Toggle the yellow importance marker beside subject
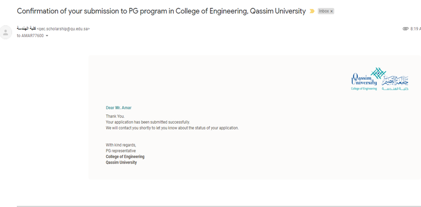The height and width of the screenshot is (207, 421). [312, 11]
